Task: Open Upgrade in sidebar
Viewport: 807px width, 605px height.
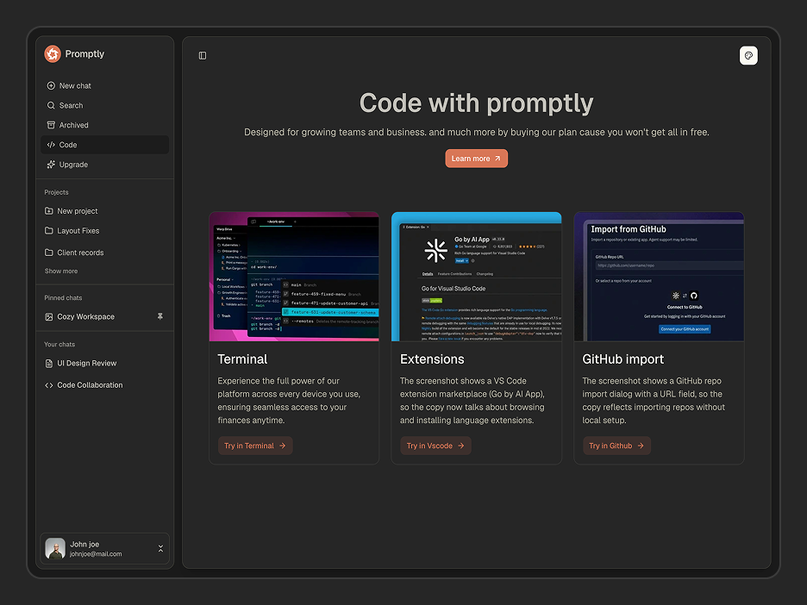Action: click(x=104, y=165)
